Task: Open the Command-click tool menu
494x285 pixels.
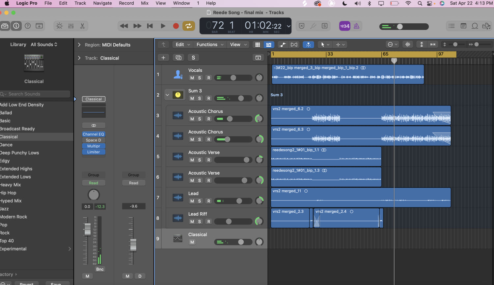Action: tap(340, 45)
